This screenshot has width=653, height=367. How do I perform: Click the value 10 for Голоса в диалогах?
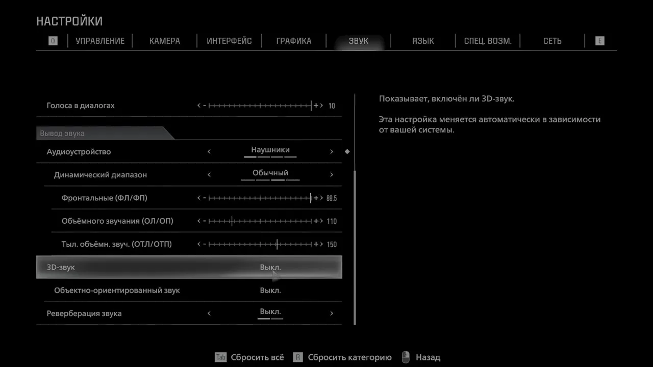332,106
